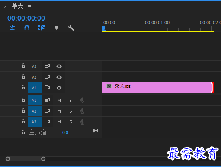Hide V1 track output eye
Screen dimensions: 221x167
pyautogui.click(x=59, y=88)
